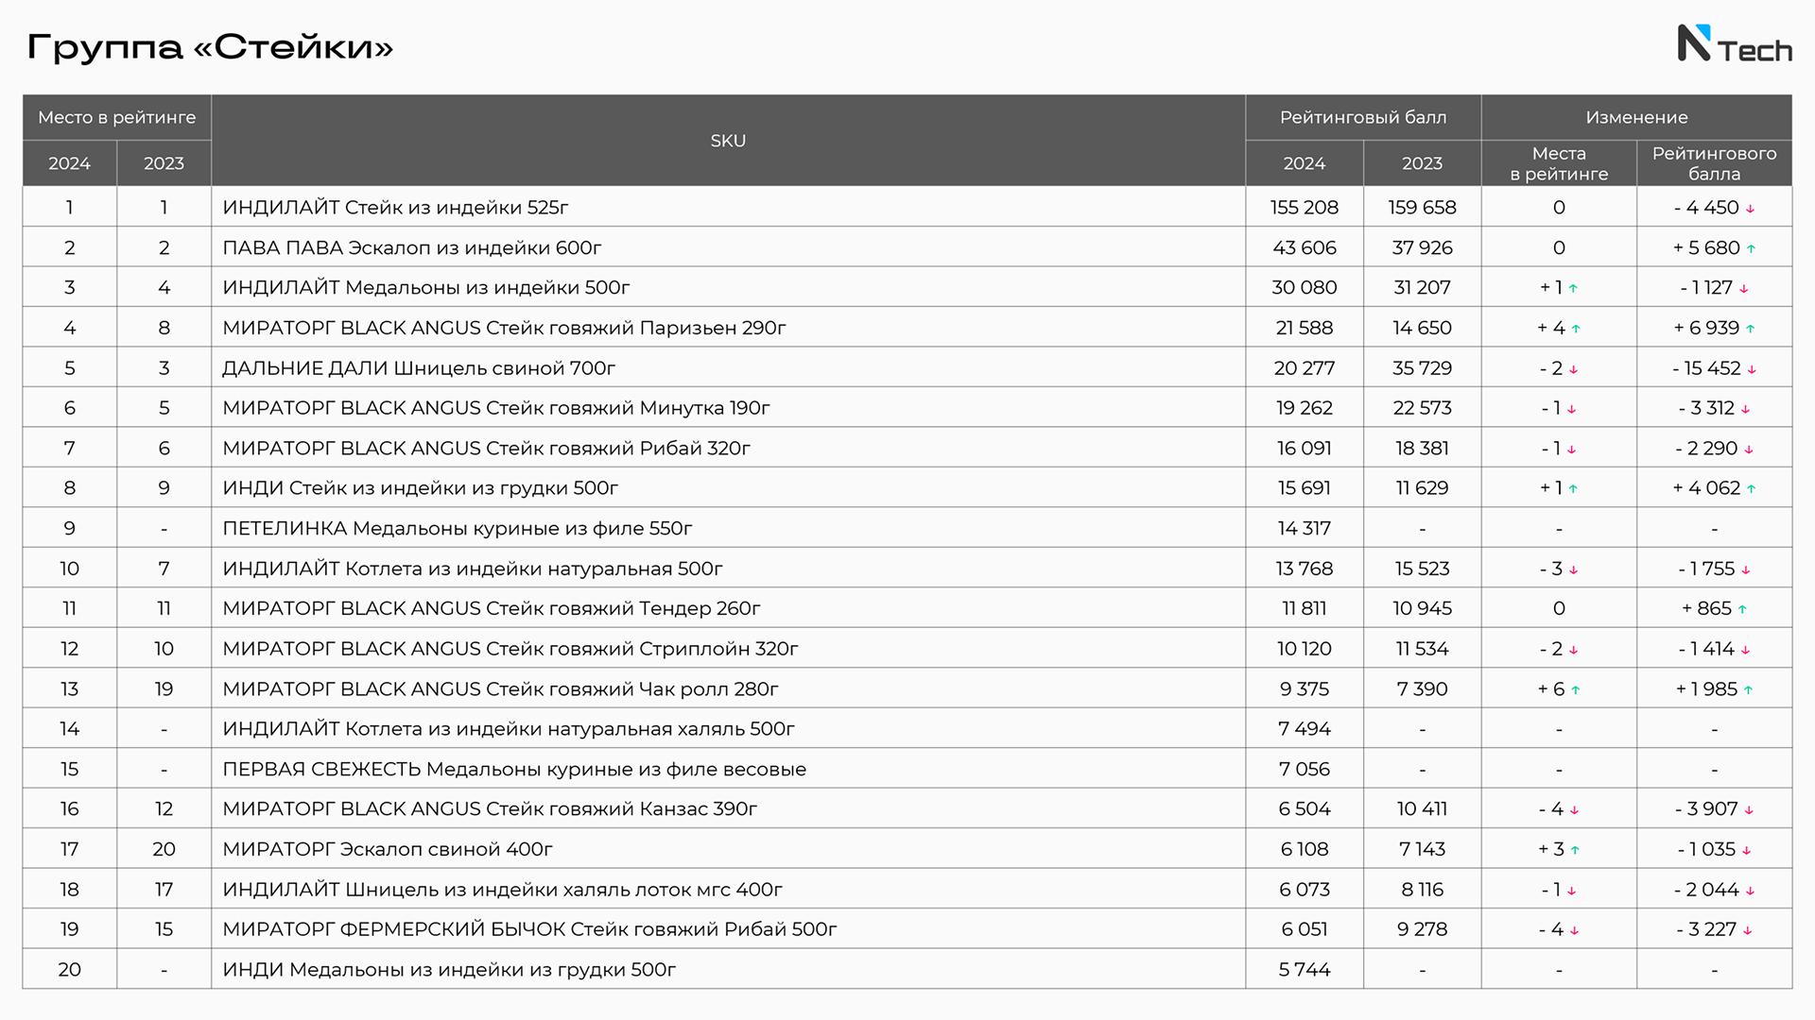
Task: Click the 37 926 rating value
Action: click(1422, 247)
